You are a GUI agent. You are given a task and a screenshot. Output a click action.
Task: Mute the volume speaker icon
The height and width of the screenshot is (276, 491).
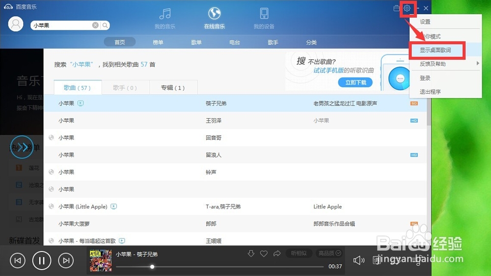coord(359,260)
